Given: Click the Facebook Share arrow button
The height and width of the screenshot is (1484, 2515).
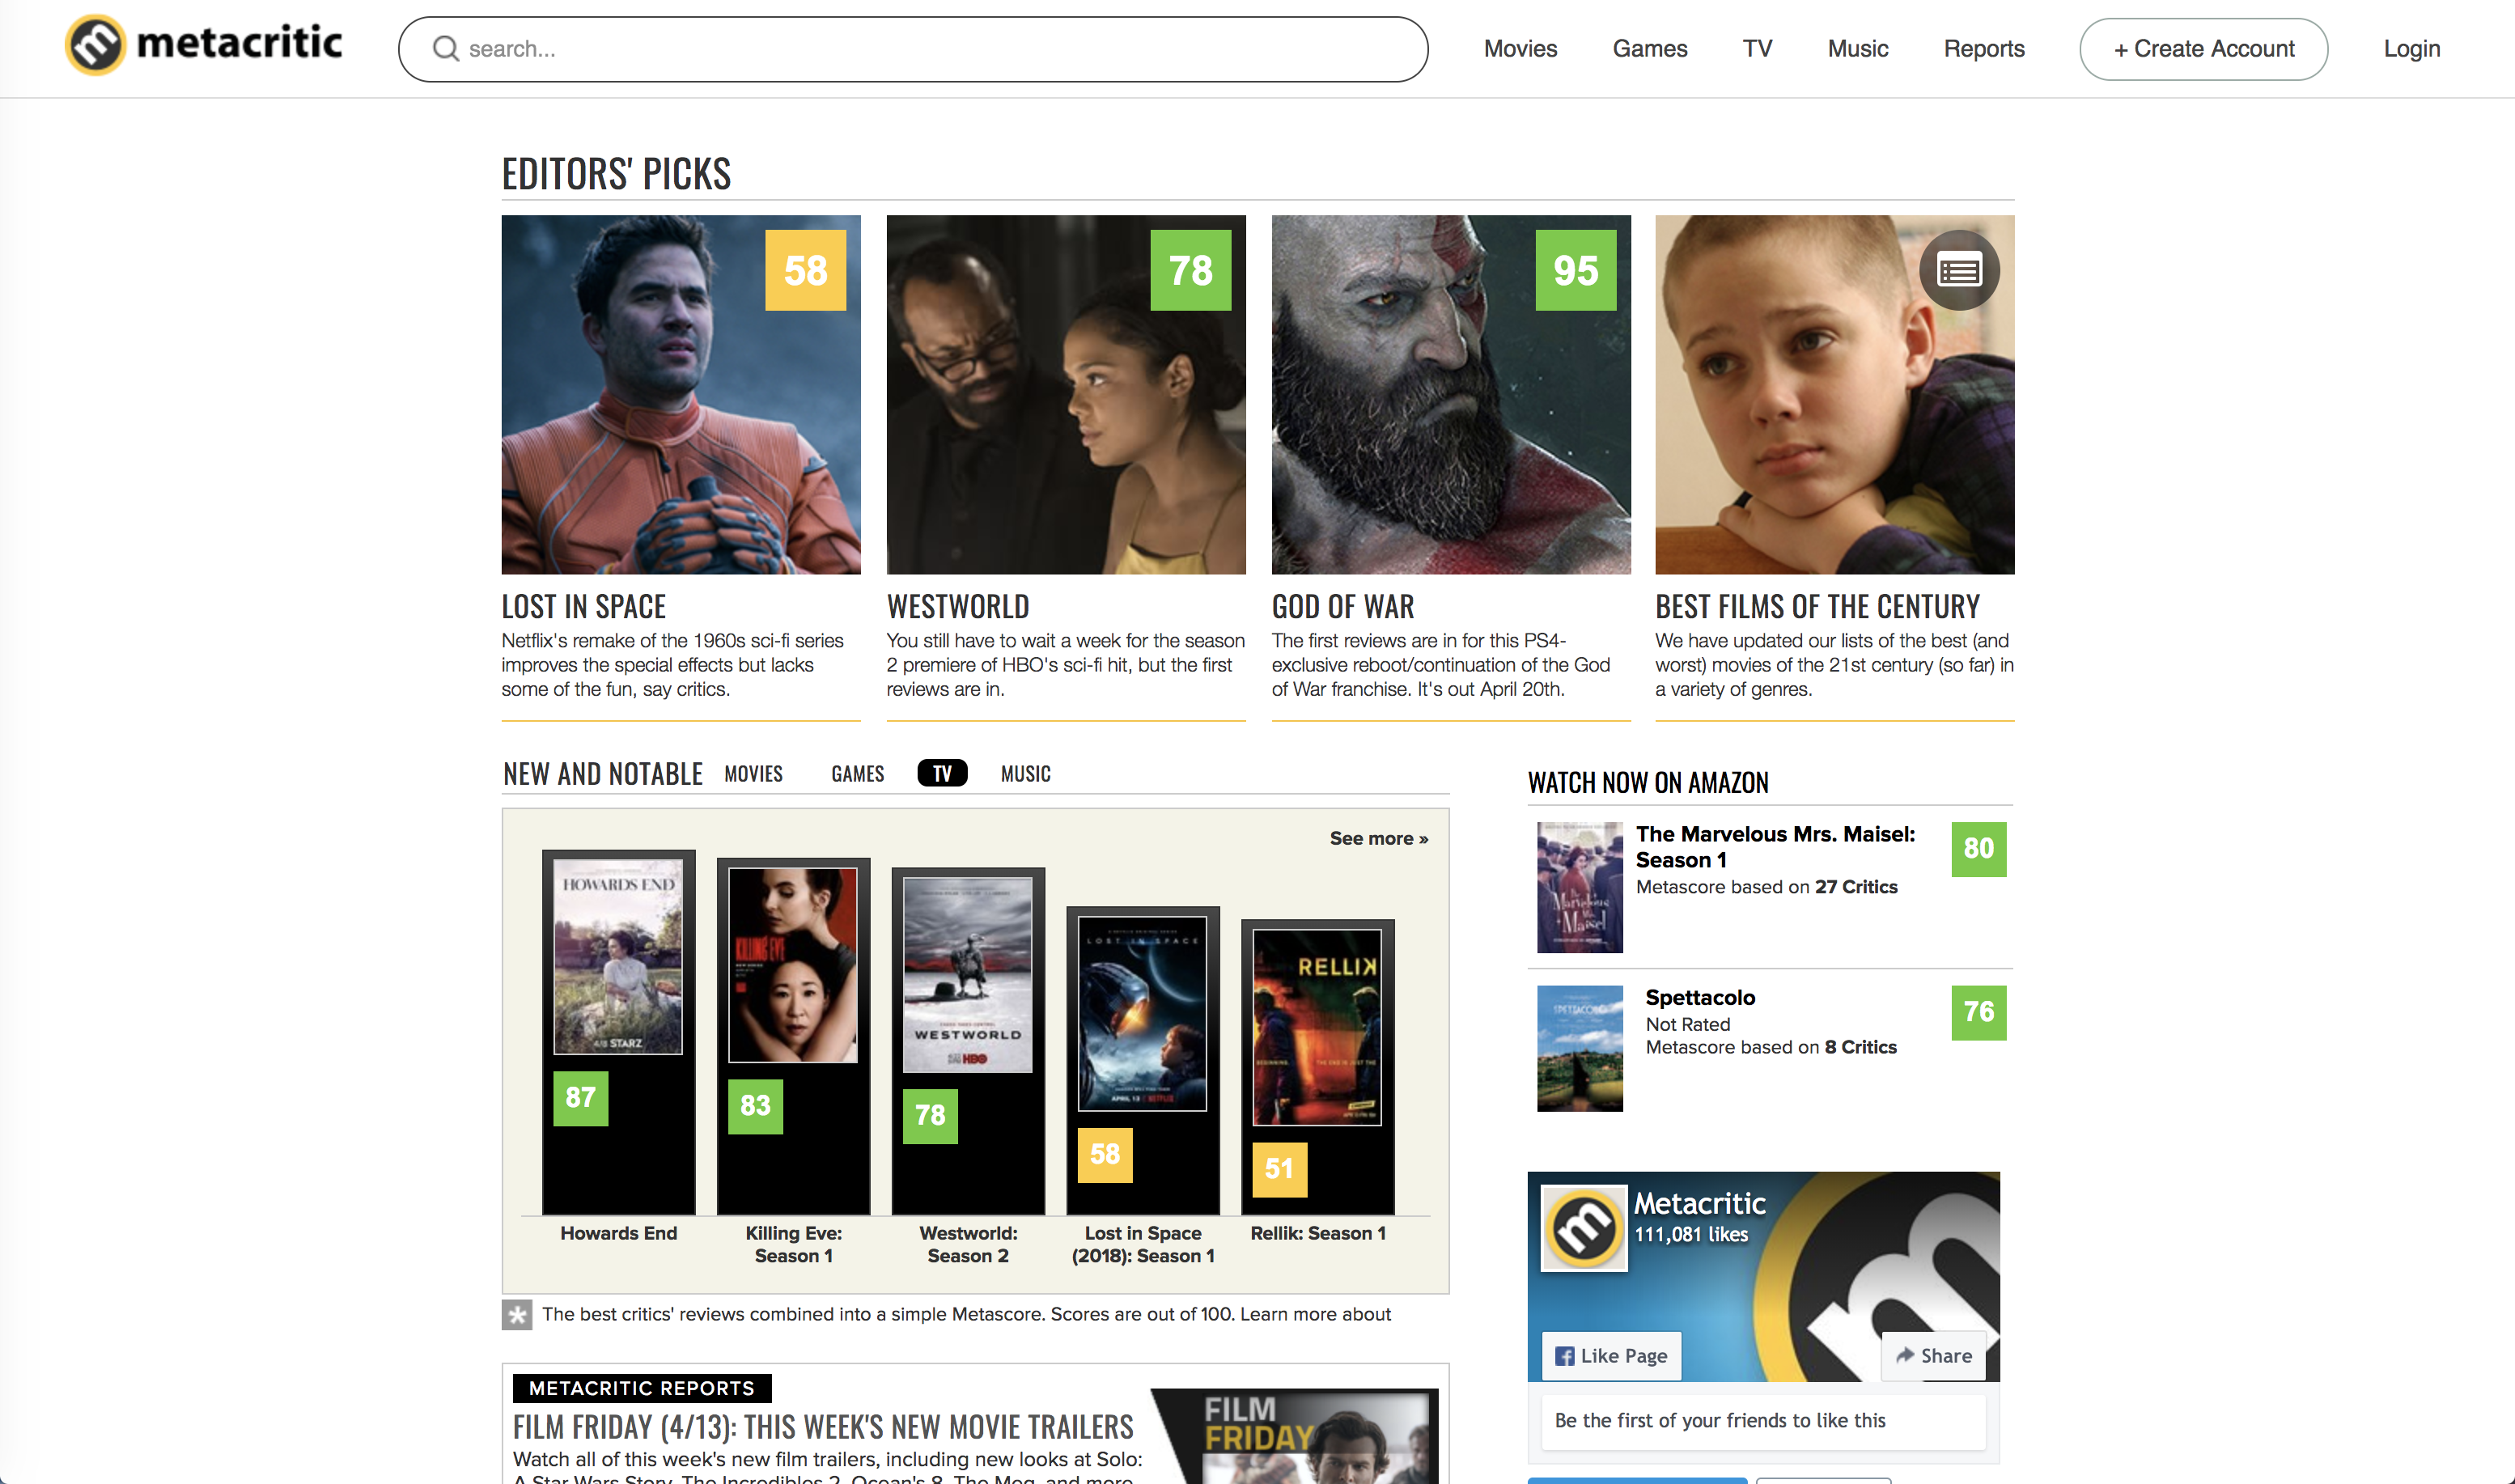Looking at the screenshot, I should [1933, 1355].
